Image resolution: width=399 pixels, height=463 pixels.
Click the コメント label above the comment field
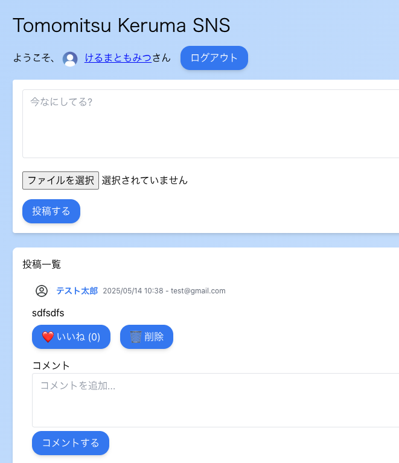tap(51, 366)
